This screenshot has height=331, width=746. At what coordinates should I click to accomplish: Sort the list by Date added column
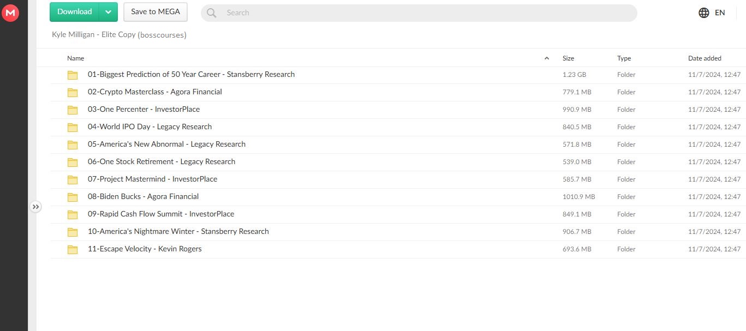(705, 58)
